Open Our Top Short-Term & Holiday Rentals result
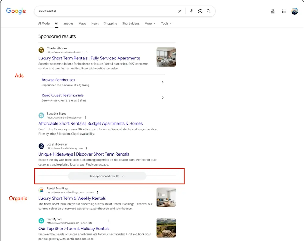 [x=74, y=229]
